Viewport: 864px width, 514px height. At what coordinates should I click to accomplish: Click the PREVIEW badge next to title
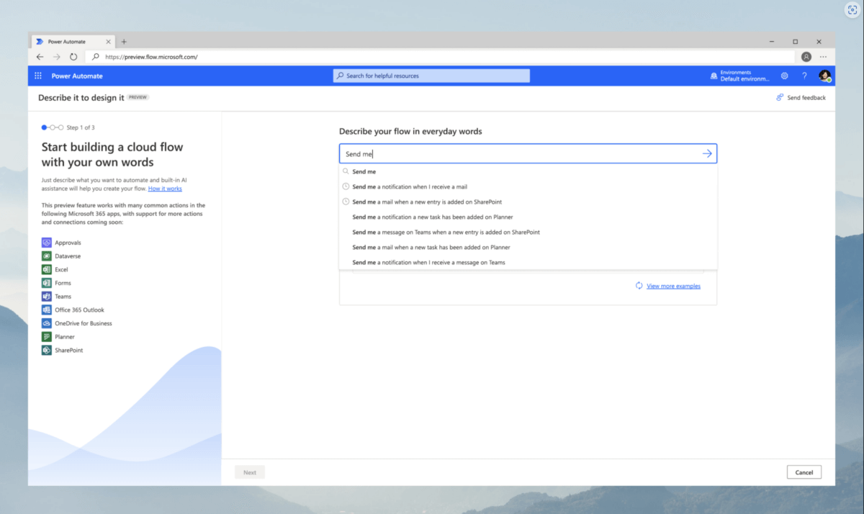[x=138, y=97]
